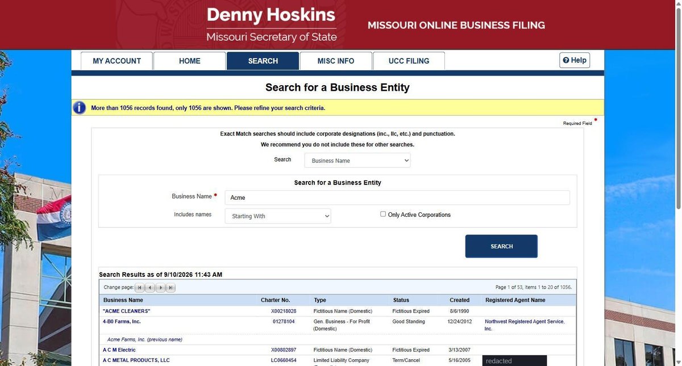Open the Includes names dropdown
The width and height of the screenshot is (682, 366).
click(x=278, y=216)
